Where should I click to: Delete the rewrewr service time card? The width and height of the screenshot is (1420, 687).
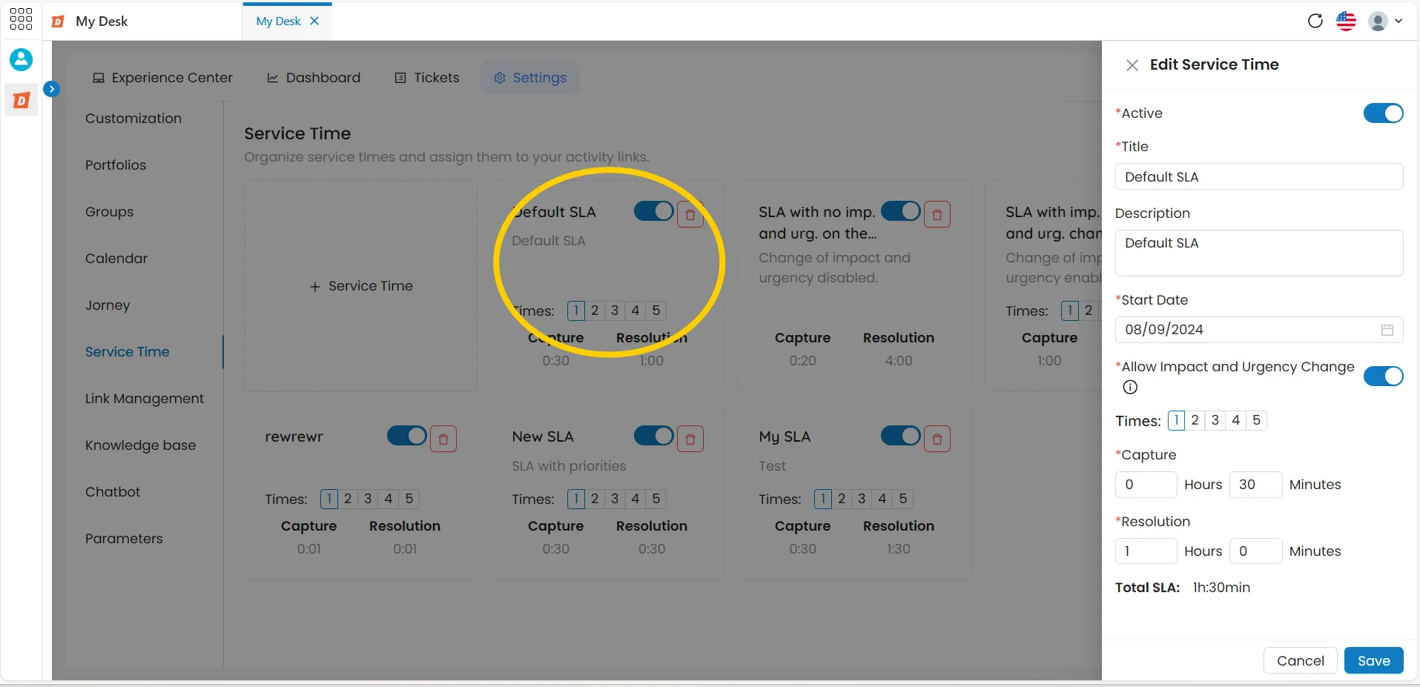[443, 439]
